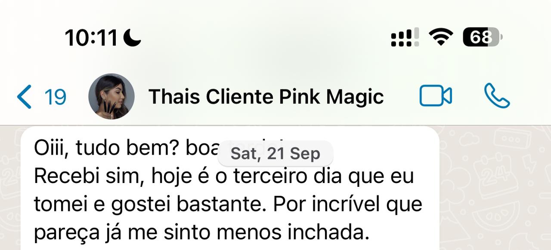Image resolution: width=551 pixels, height=250 pixels.
Task: Tap the Wi-Fi icon in status bar
Action: 441,37
